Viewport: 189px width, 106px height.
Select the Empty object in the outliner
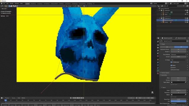(x=166, y=22)
